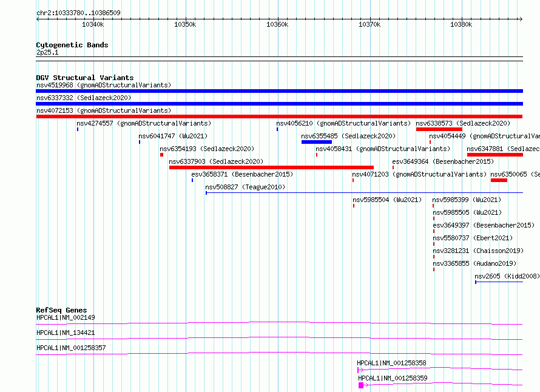
Task: Open the nsv6350065 variant label
Action: click(515, 174)
